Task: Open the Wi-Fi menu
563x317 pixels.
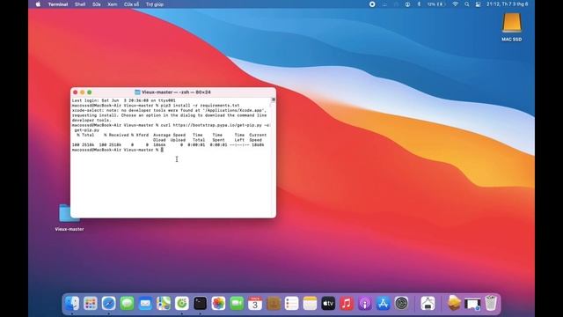Action: [x=456, y=4]
